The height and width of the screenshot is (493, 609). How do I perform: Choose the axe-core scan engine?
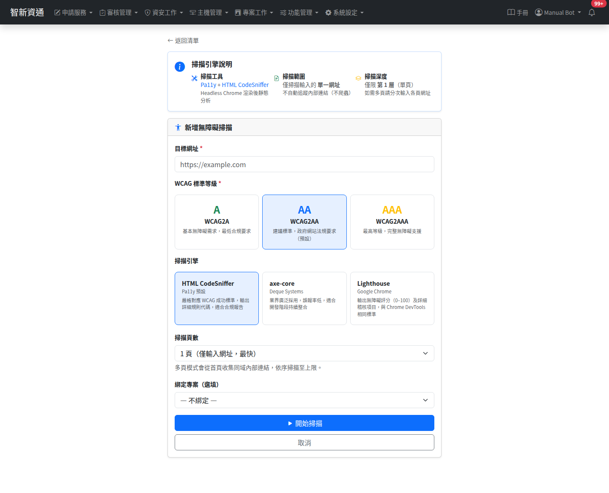pos(304,298)
